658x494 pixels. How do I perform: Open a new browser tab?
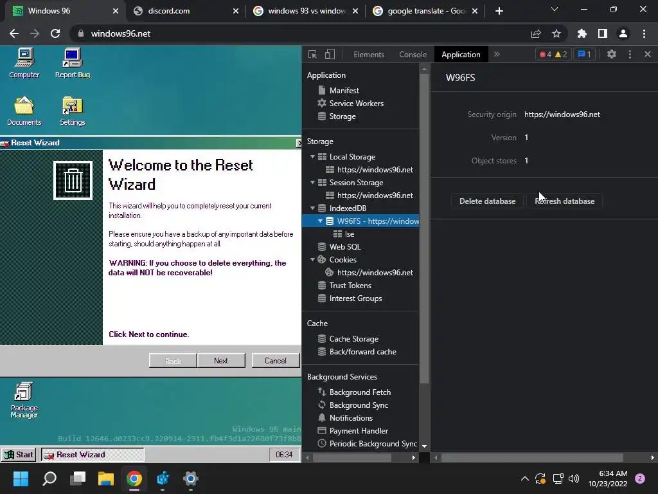click(499, 11)
